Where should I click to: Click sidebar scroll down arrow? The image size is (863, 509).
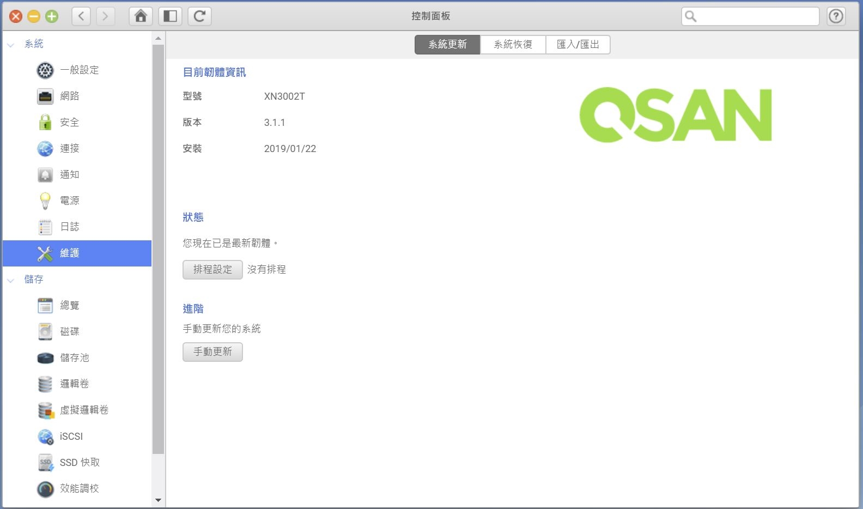[x=158, y=500]
